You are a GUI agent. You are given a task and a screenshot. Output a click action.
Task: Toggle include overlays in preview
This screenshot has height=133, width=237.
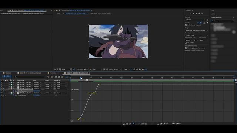204,23
